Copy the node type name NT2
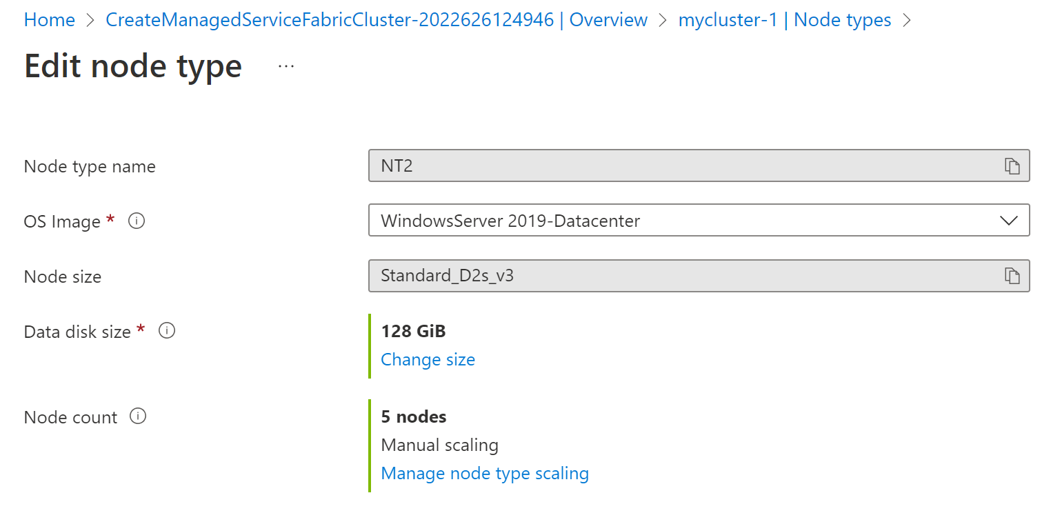Image resolution: width=1051 pixels, height=513 pixels. (1012, 165)
